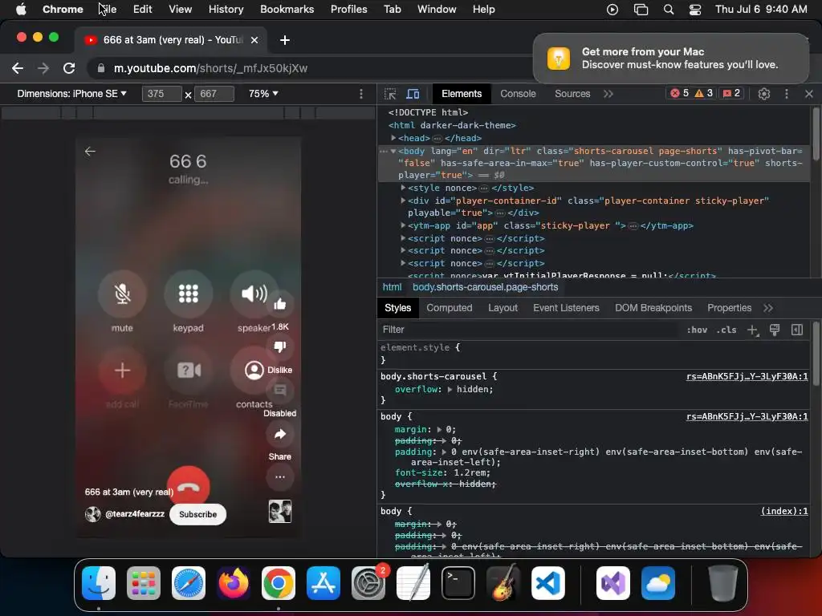Switch to the Sources tab
This screenshot has height=616, width=822.
pos(572,94)
